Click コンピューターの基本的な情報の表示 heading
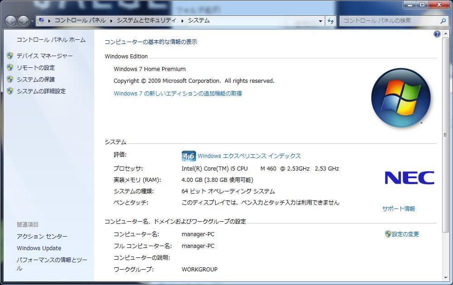The width and height of the screenshot is (453, 285). pyautogui.click(x=150, y=42)
